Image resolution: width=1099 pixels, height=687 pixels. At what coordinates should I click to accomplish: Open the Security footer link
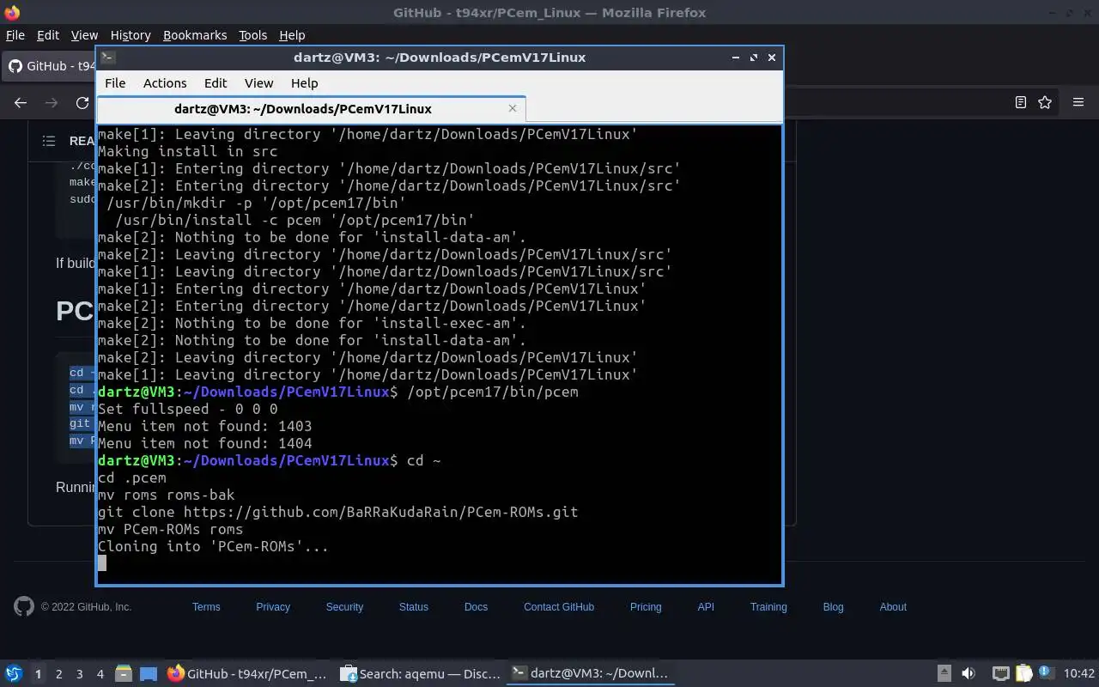(x=344, y=607)
